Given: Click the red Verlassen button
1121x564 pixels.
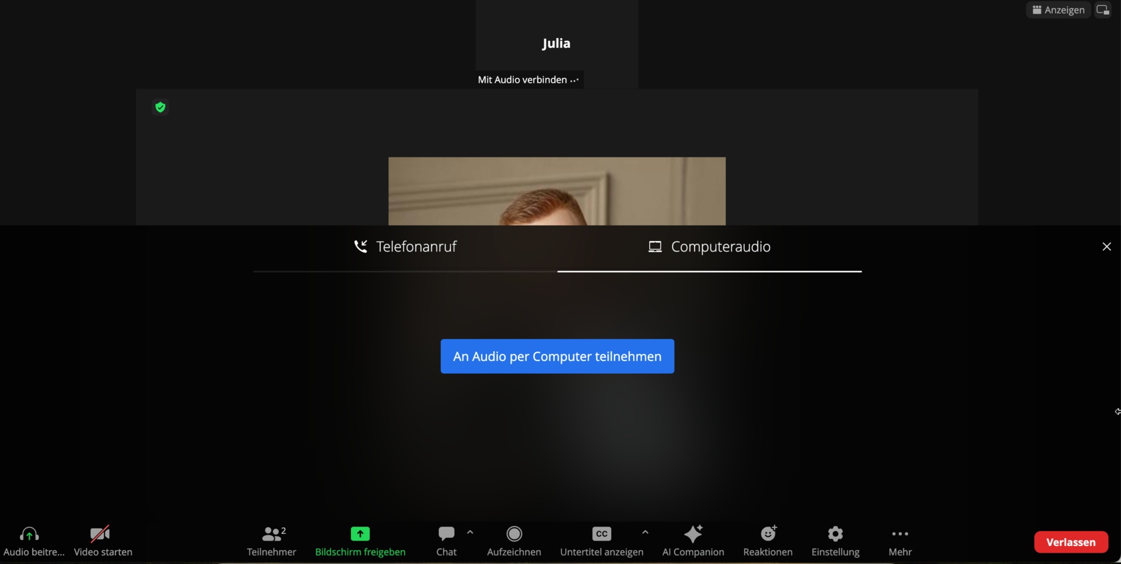Looking at the screenshot, I should click(x=1071, y=542).
